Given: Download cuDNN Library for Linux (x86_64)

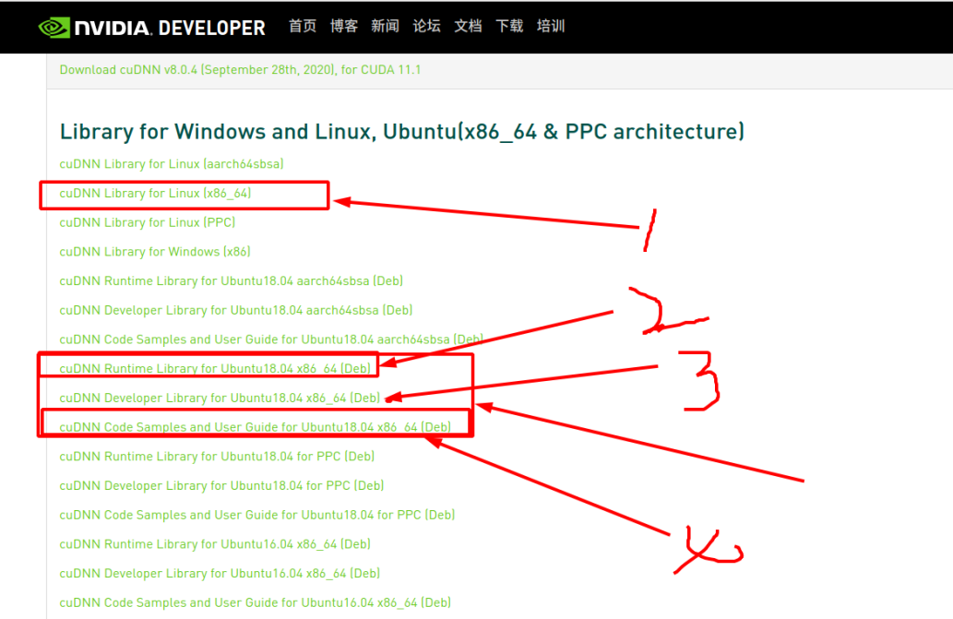Looking at the screenshot, I should coord(157,193).
